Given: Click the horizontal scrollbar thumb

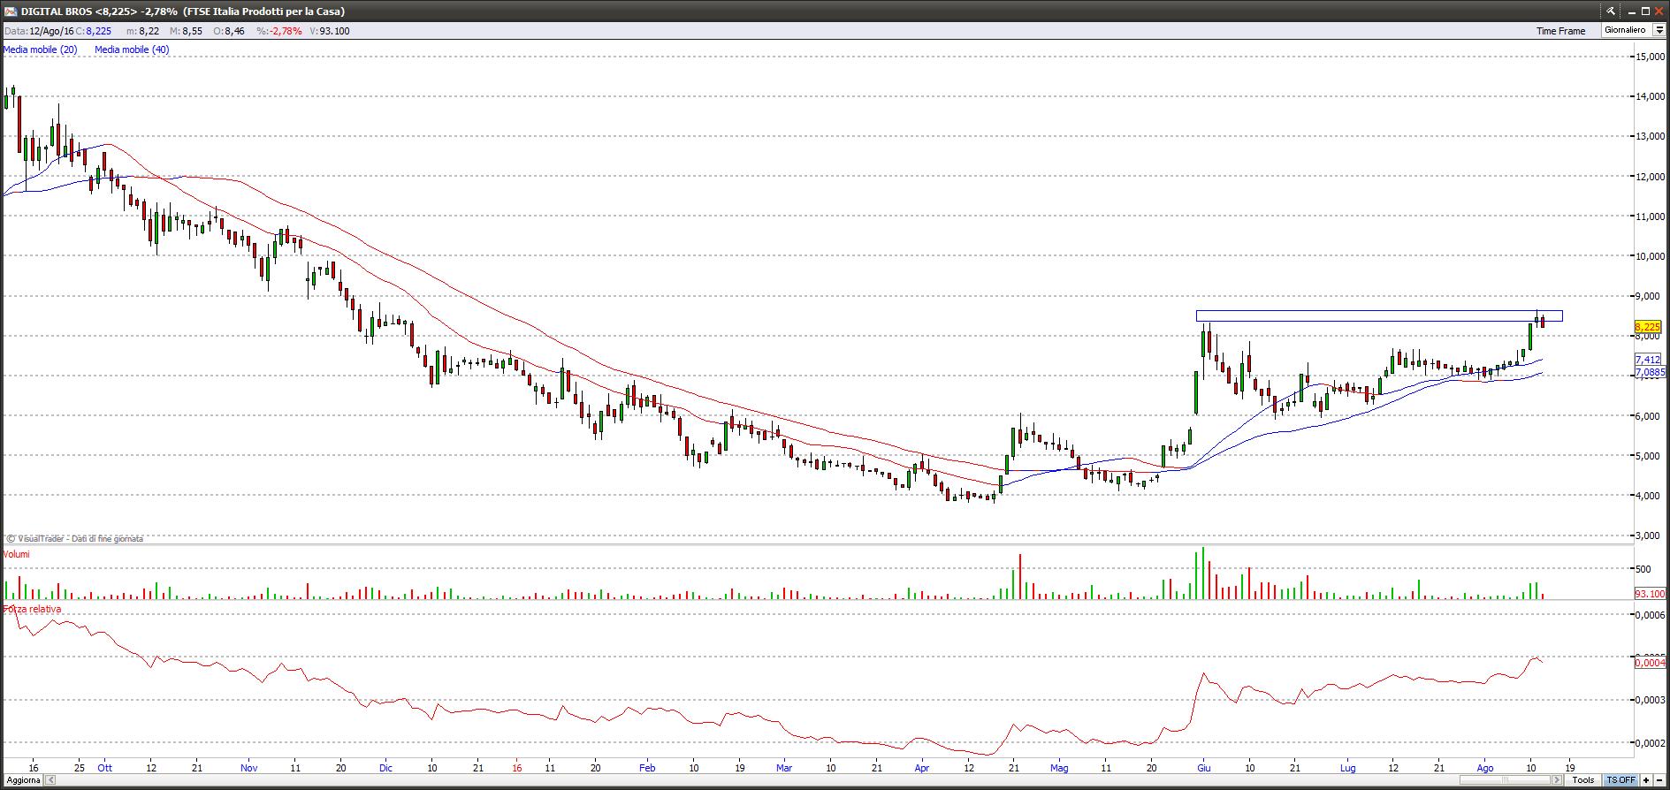Looking at the screenshot, I should coord(1505,780).
